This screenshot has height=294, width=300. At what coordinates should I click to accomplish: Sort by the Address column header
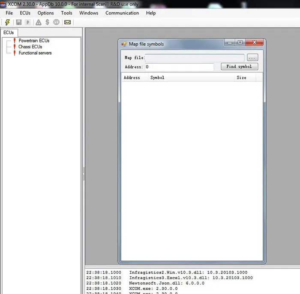(x=135, y=77)
